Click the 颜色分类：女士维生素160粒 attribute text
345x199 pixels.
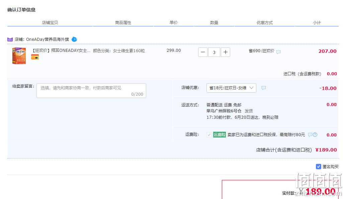(119, 51)
